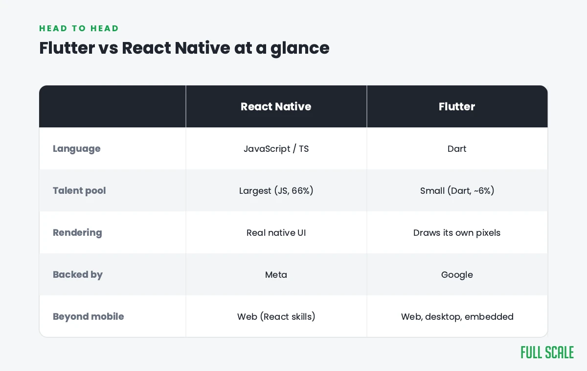Image resolution: width=587 pixels, height=371 pixels.
Task: Click the 'Dart' cell
Action: 457,148
